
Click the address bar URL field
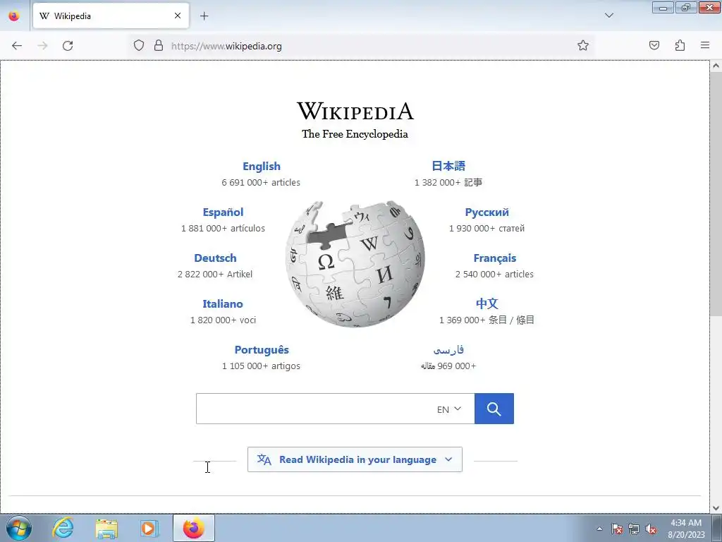[362, 46]
